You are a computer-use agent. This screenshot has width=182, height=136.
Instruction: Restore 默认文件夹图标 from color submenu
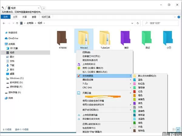(x=147, y=76)
